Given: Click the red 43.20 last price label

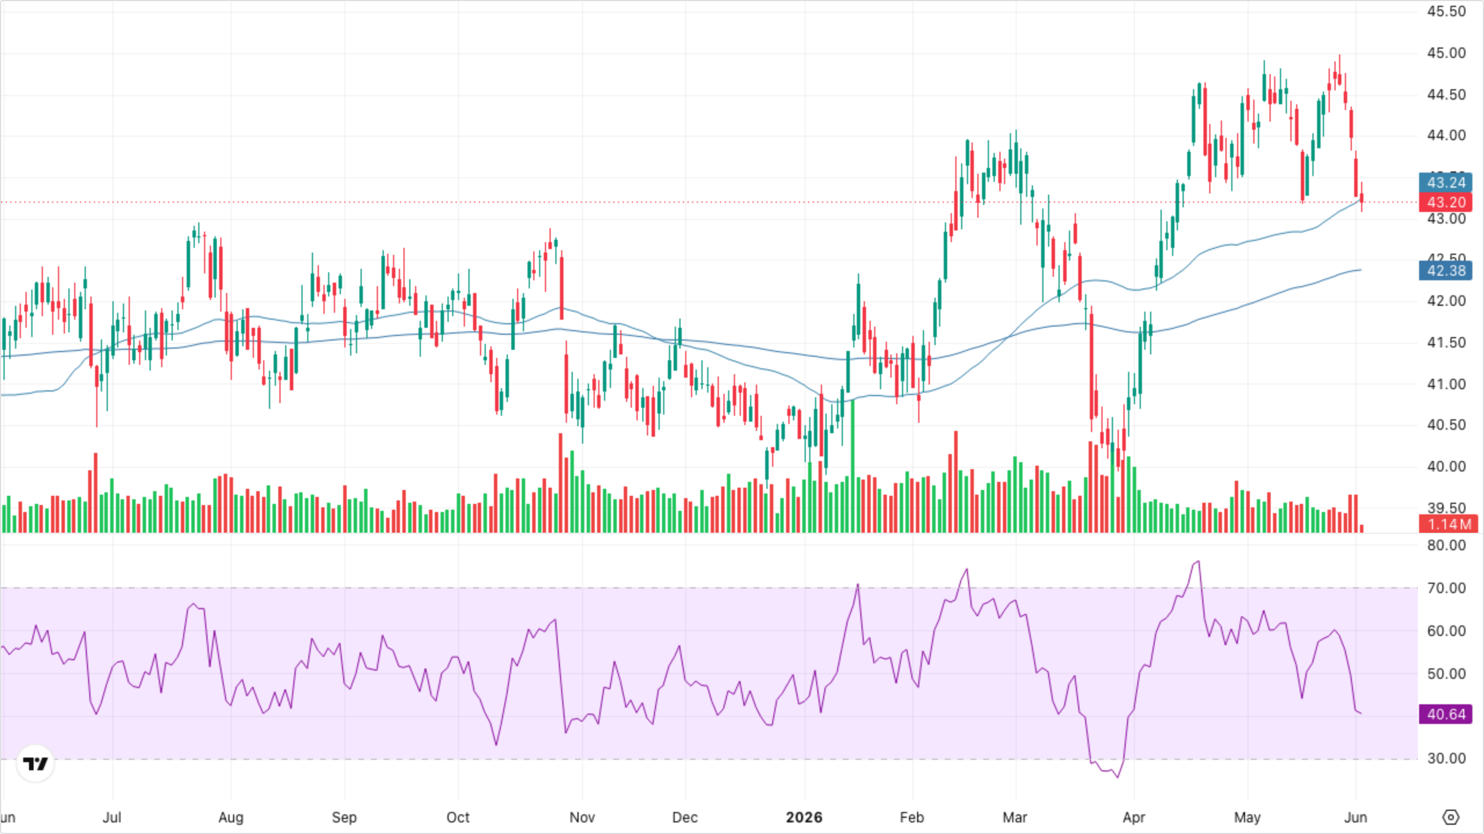Looking at the screenshot, I should [x=1446, y=202].
